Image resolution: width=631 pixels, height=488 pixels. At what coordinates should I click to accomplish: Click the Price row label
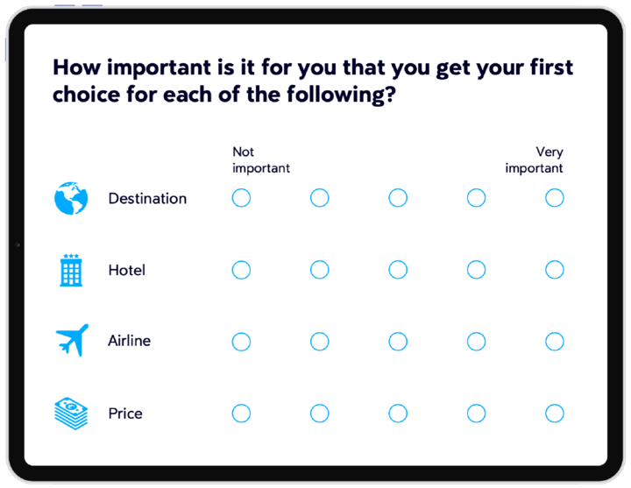pos(124,414)
